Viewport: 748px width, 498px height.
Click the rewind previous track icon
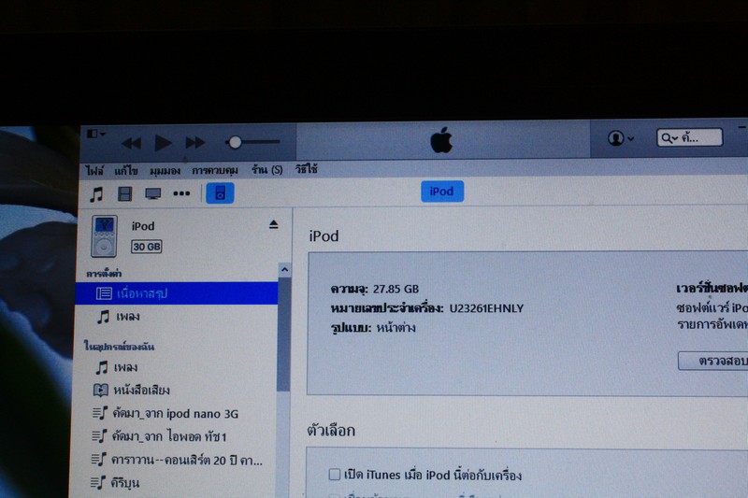tap(132, 143)
